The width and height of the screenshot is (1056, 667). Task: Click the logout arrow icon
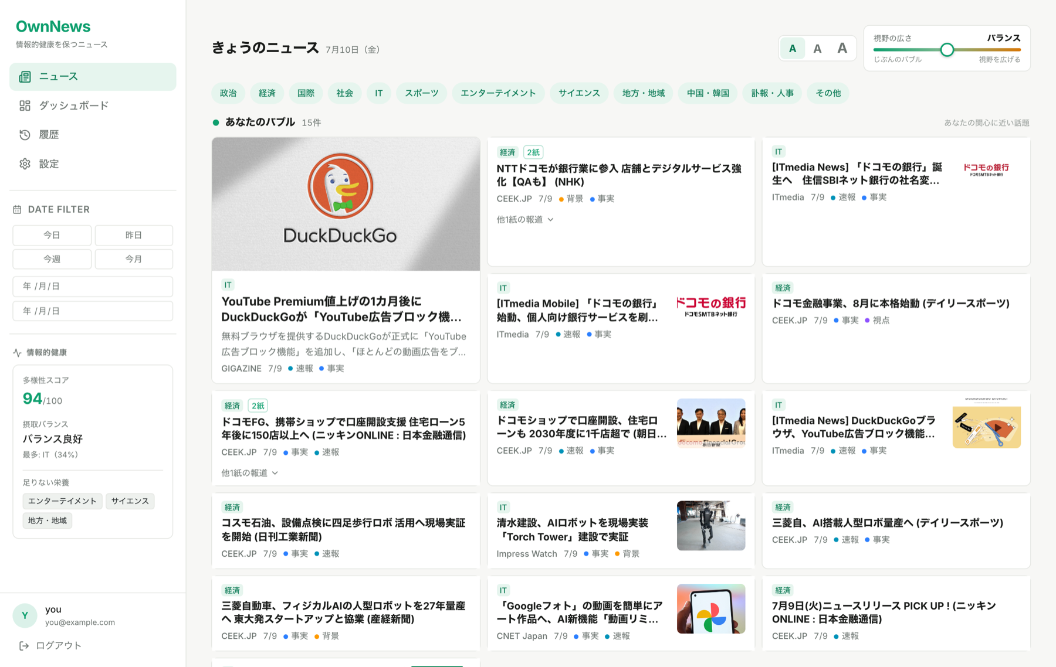point(24,646)
